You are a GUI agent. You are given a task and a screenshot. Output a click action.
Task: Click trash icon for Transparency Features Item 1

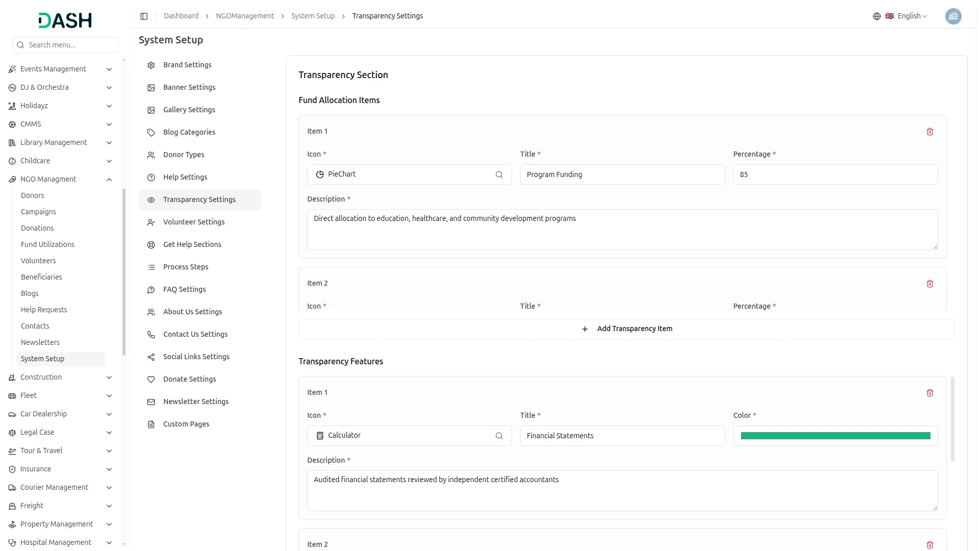[929, 393]
